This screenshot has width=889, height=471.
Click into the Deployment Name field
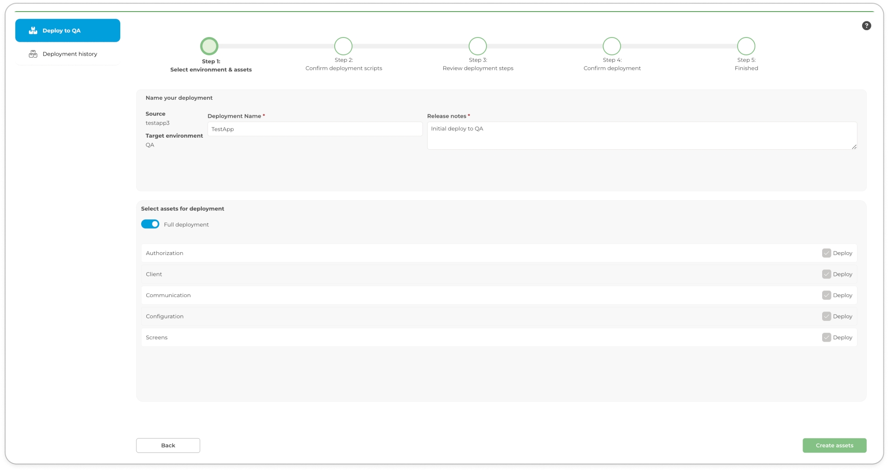coord(315,129)
